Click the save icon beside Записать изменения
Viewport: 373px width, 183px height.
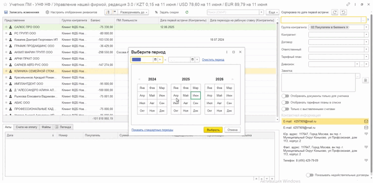(x=6, y=12)
